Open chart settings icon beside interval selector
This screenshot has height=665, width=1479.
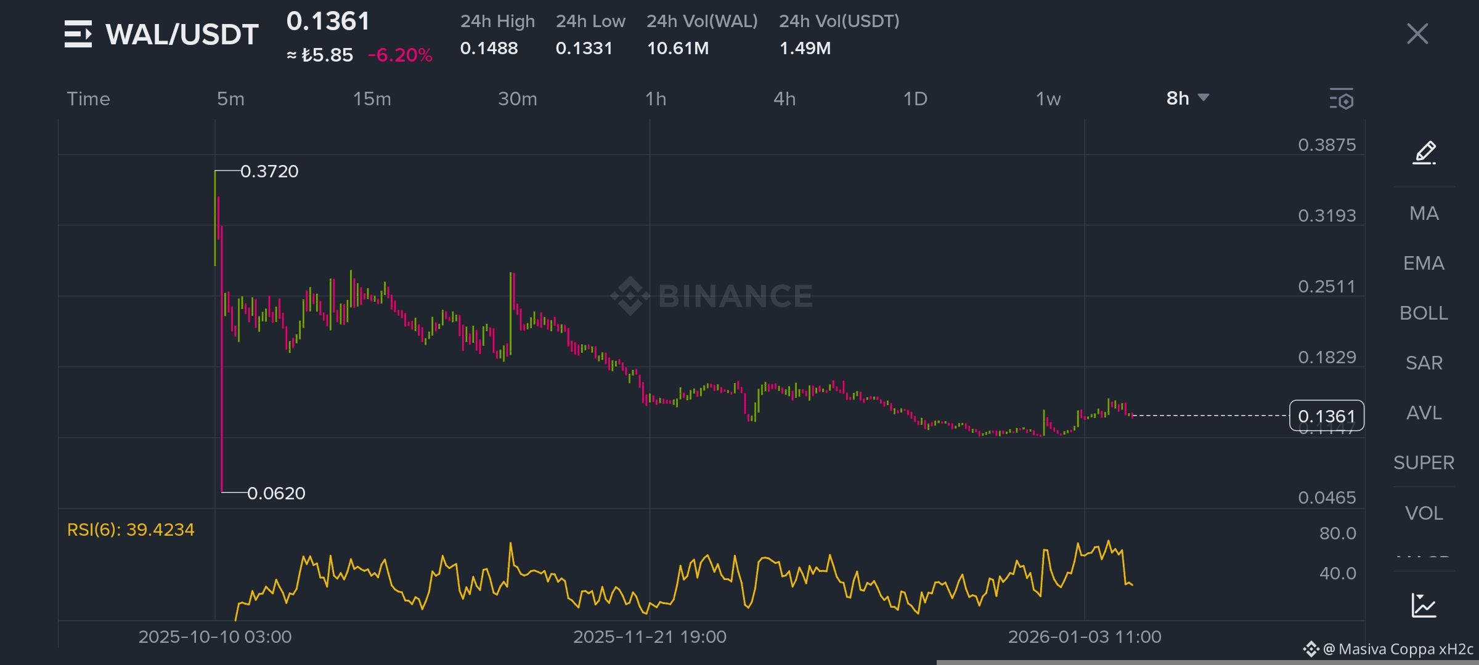point(1342,99)
